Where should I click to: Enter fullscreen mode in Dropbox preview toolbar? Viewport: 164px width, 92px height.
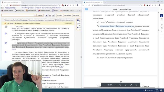click(131, 85)
